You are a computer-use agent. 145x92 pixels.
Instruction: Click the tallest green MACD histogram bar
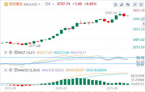pyautogui.click(x=77, y=81)
